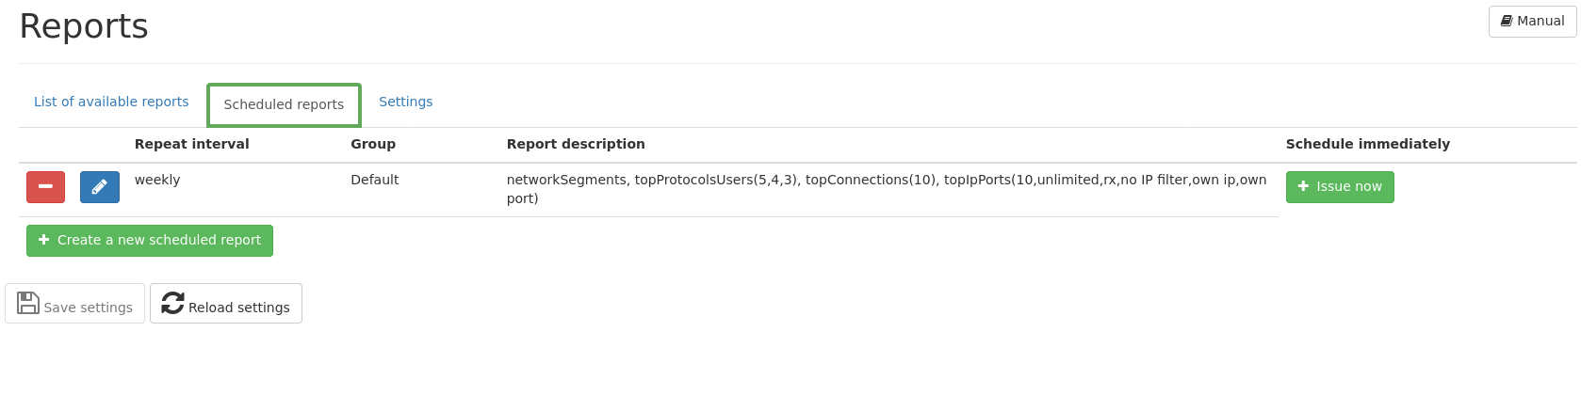The height and width of the screenshot is (395, 1581).
Task: Switch to List of available reports tab
Action: tap(111, 102)
